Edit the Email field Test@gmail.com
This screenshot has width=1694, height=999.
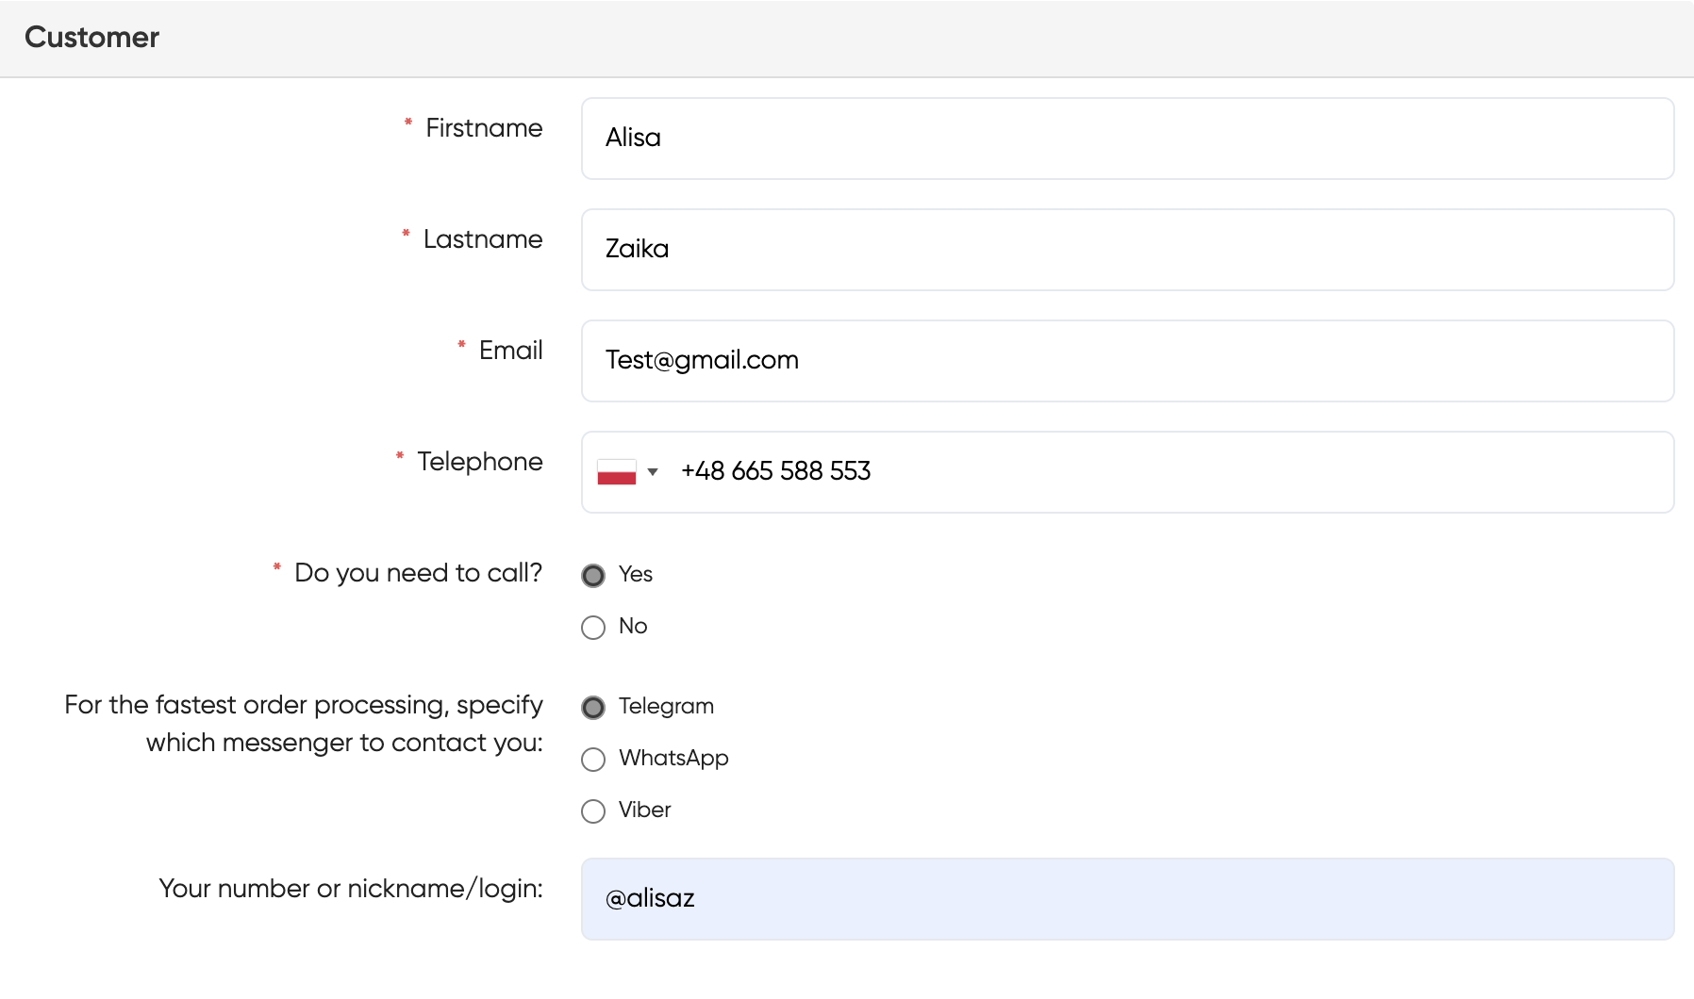(x=1127, y=361)
